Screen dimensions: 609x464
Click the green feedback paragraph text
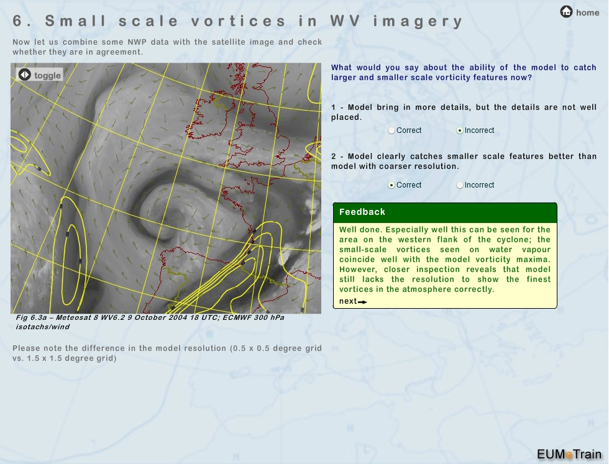point(445,260)
